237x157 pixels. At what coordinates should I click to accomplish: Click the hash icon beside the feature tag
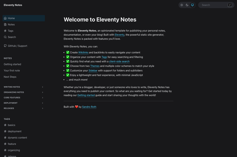pos(5,144)
